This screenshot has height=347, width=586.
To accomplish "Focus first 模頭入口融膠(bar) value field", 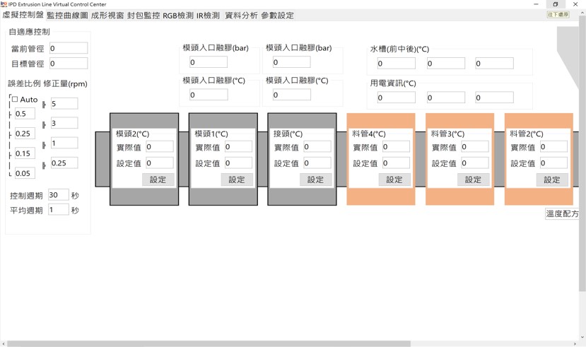I will click(x=209, y=62).
